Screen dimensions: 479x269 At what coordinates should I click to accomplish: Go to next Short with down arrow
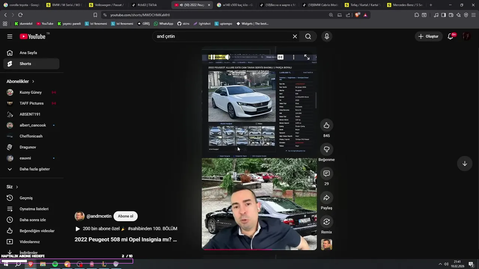[464, 164]
